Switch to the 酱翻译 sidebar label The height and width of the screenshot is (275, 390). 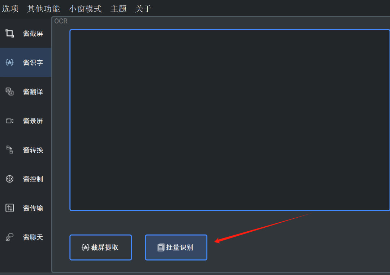tap(33, 92)
